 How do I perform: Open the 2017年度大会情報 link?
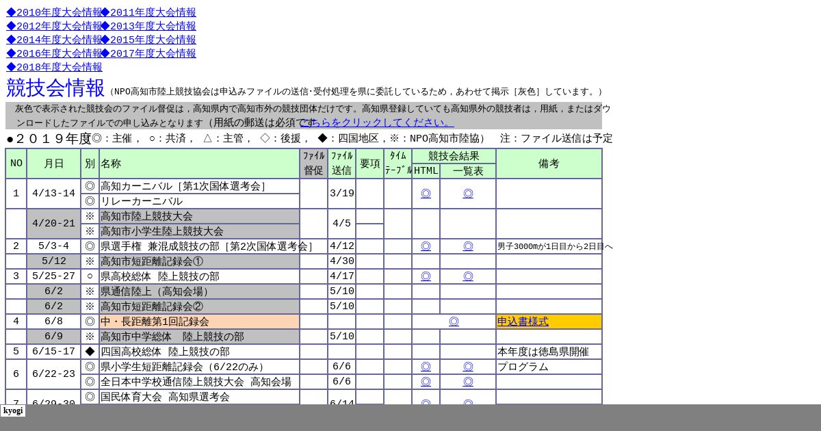[148, 53]
